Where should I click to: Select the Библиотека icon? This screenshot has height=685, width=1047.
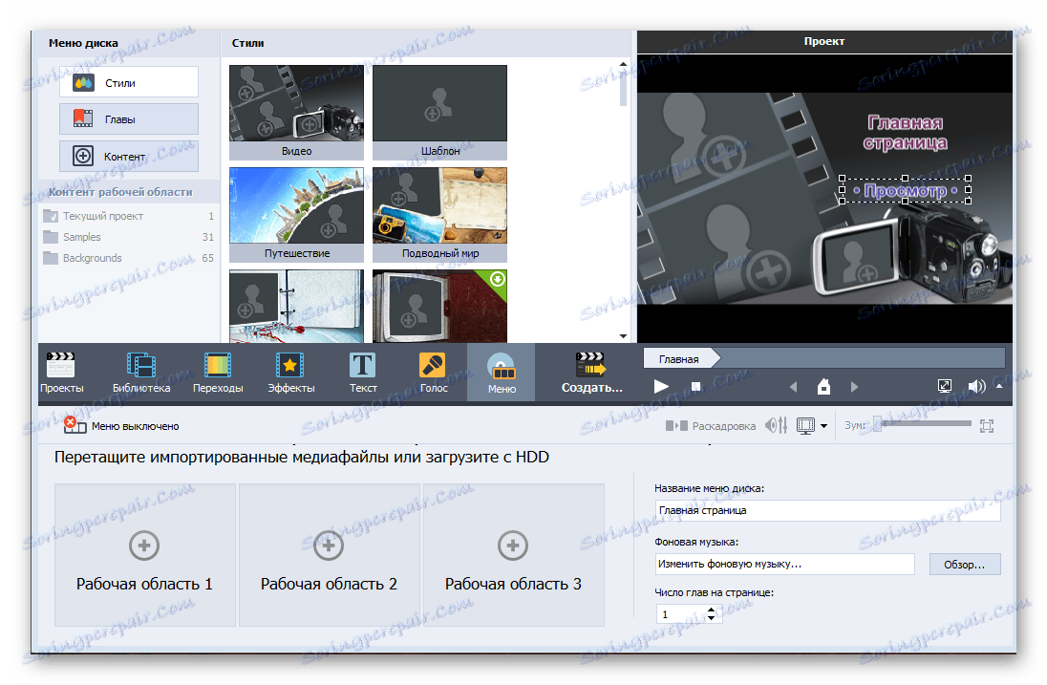coord(140,364)
